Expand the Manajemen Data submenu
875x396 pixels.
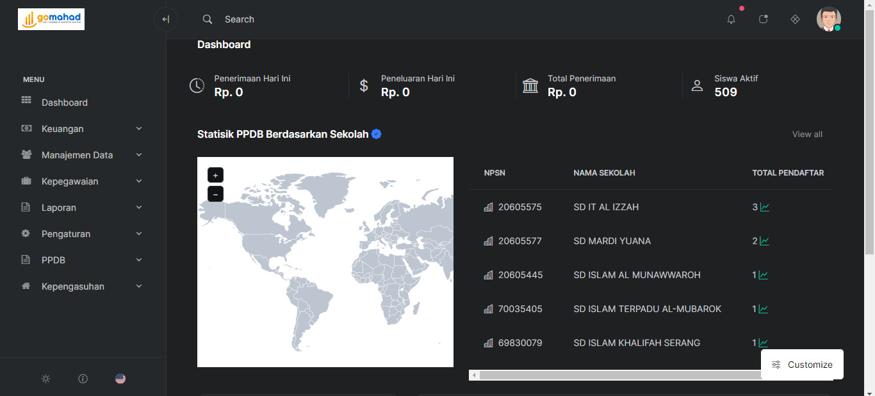(82, 155)
